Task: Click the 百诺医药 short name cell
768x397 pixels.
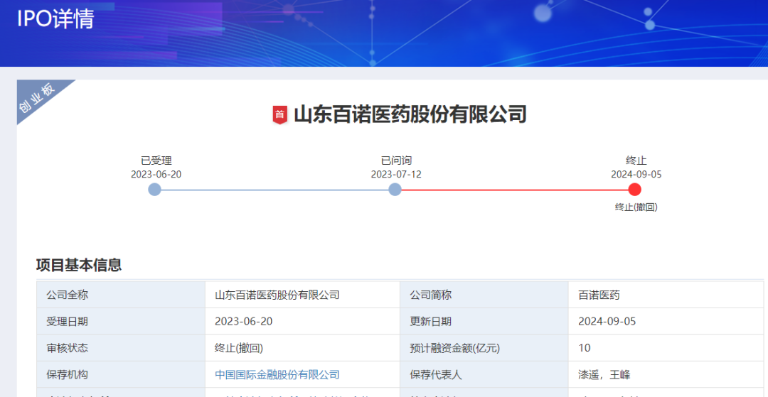Action: [666, 295]
